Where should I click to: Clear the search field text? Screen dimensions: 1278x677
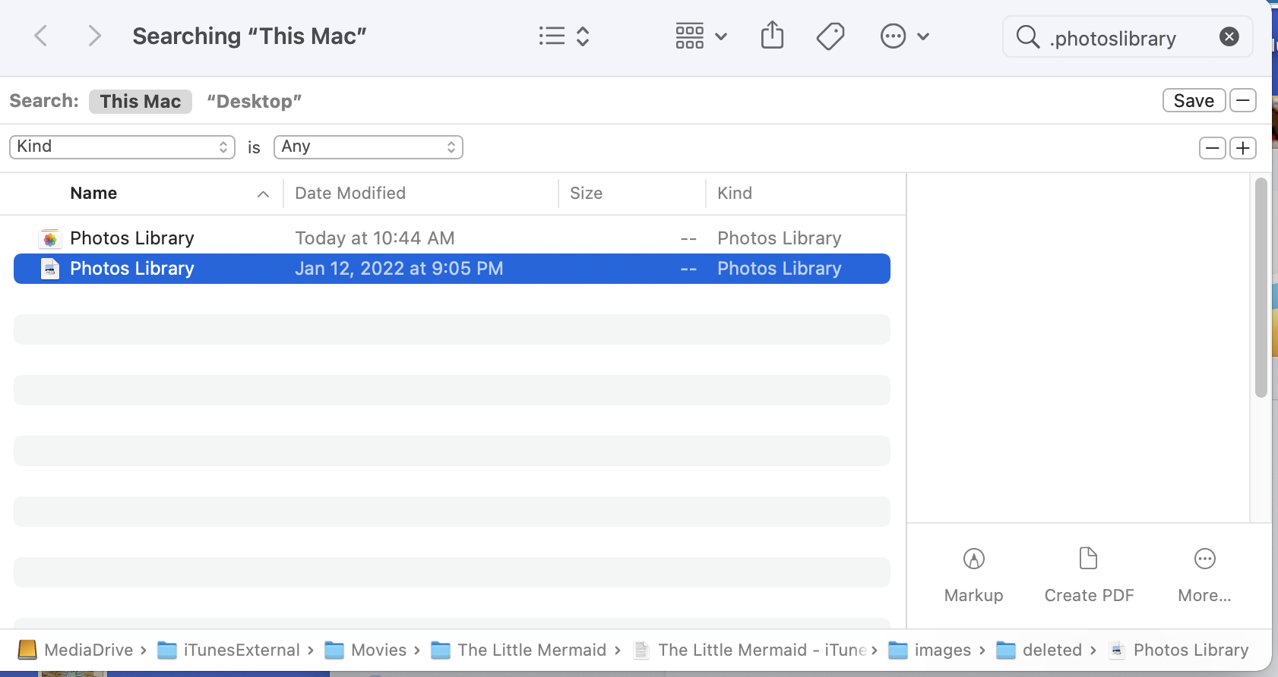[1229, 36]
